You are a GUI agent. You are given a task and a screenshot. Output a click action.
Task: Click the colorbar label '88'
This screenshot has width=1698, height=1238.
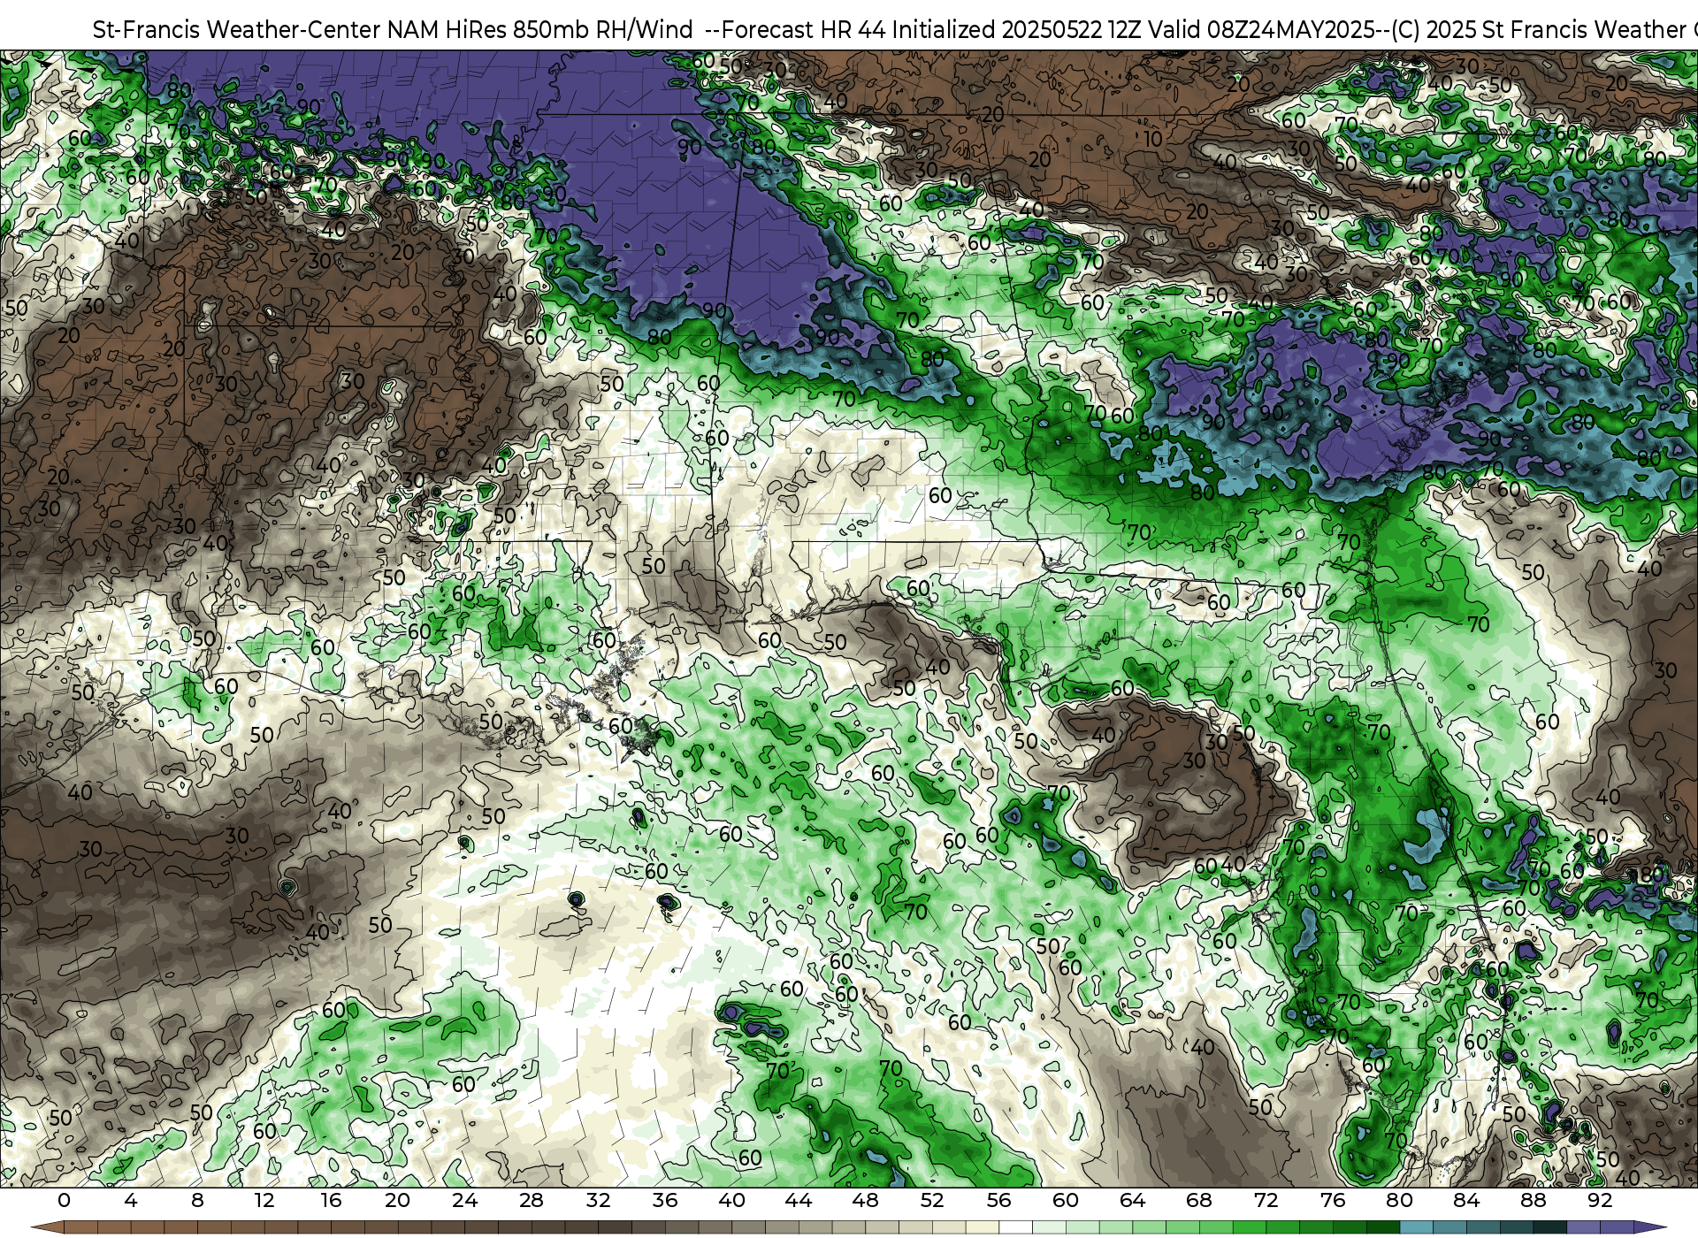click(1533, 1200)
